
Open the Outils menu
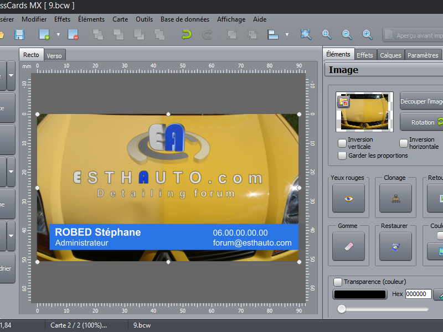144,19
